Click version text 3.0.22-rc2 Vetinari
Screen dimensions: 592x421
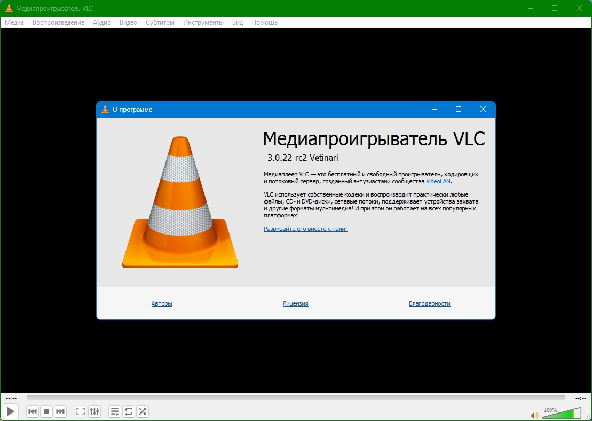pyautogui.click(x=303, y=158)
